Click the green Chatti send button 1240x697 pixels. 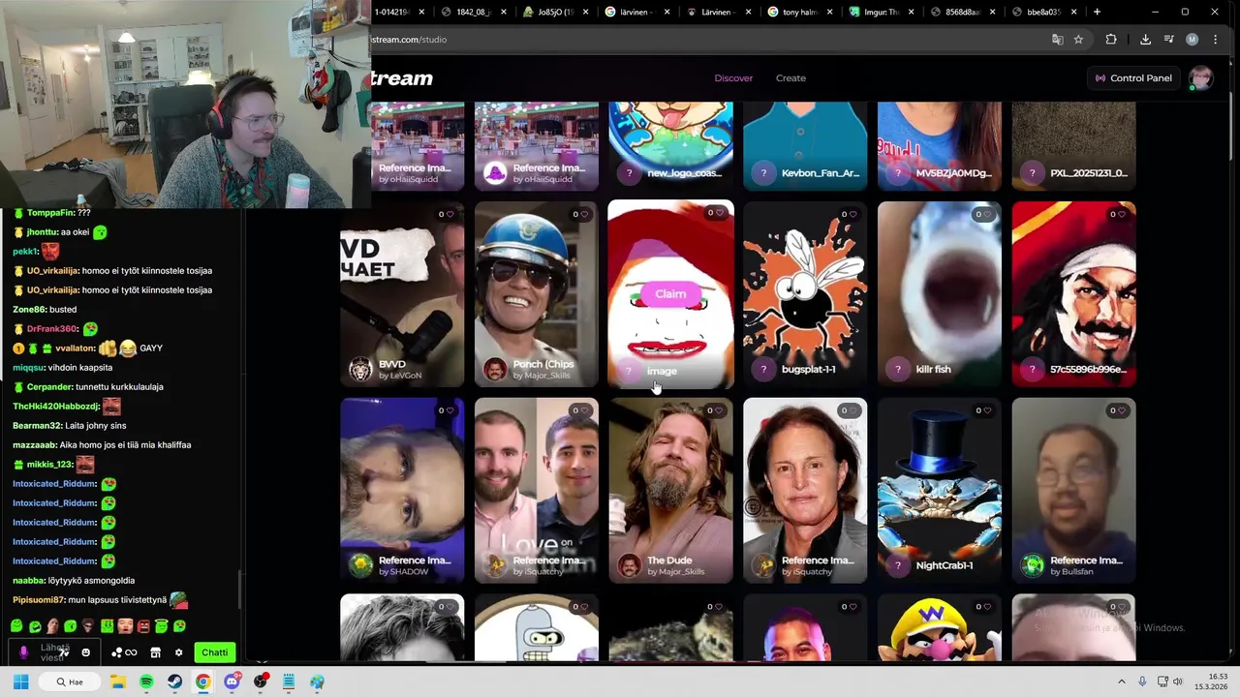[215, 652]
